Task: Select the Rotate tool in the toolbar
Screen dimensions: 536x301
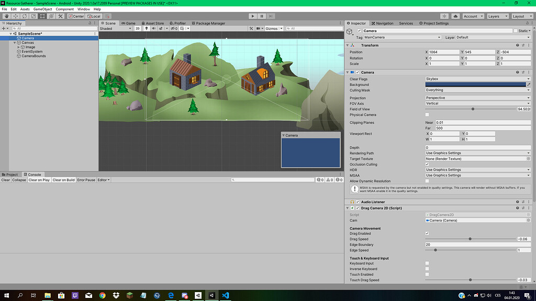Action: [x=24, y=16]
